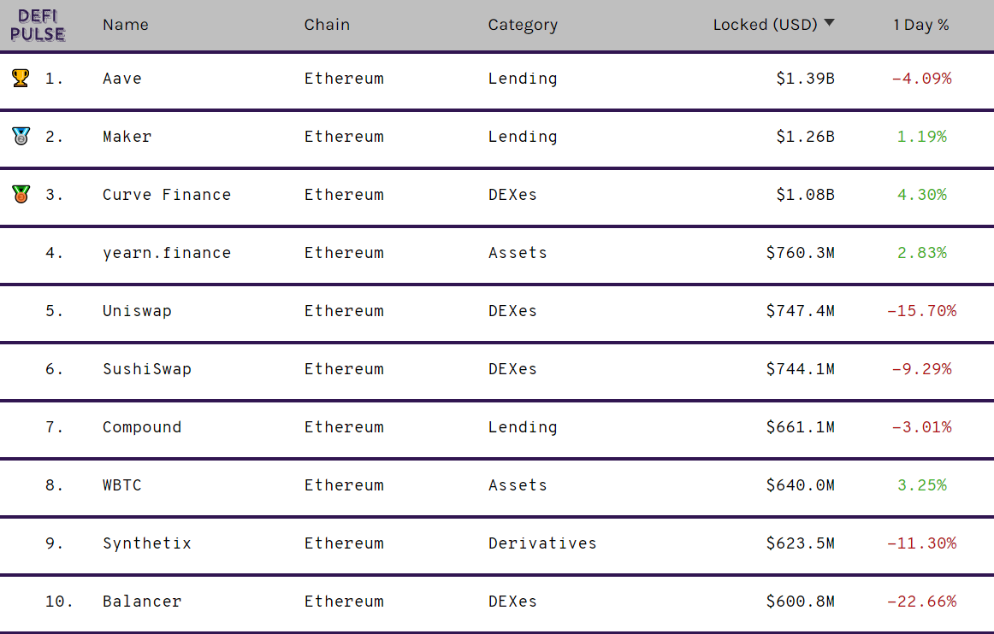Image resolution: width=994 pixels, height=634 pixels.
Task: Sort table by Chain column header
Action: 327,25
